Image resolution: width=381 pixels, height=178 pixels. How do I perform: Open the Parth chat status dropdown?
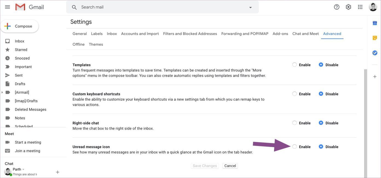(23, 170)
